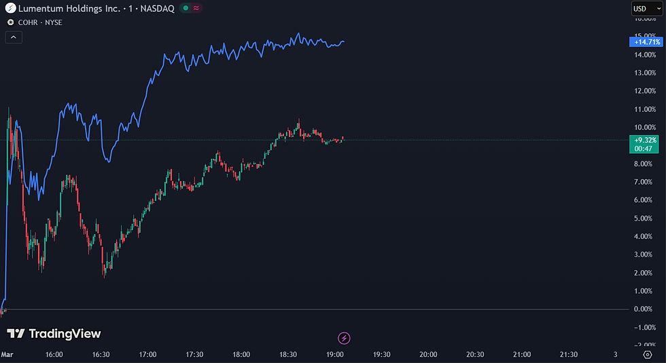Click the Mar date axis label
Image resolution: width=666 pixels, height=363 pixels.
click(x=7, y=354)
